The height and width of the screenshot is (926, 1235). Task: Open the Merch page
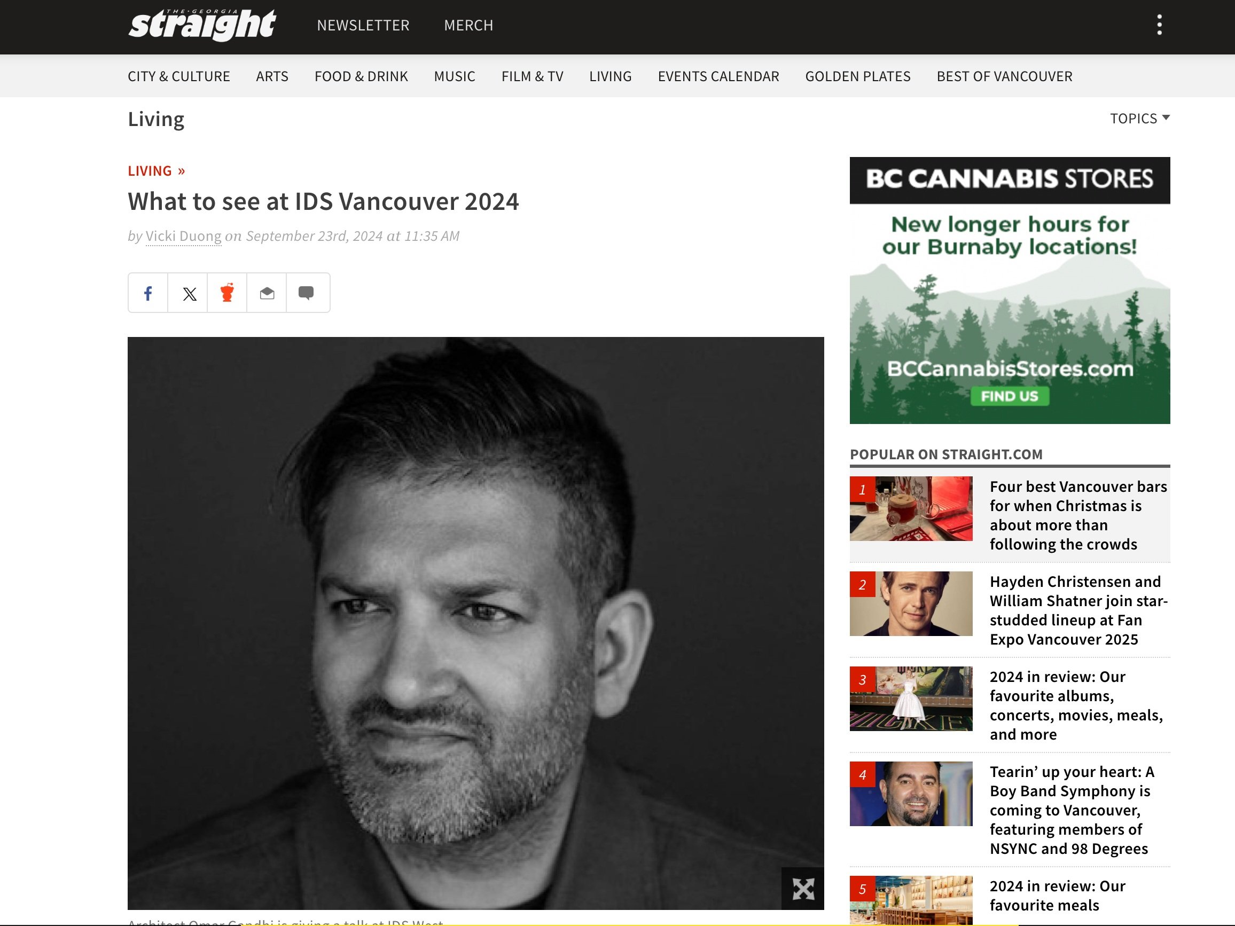click(x=468, y=25)
